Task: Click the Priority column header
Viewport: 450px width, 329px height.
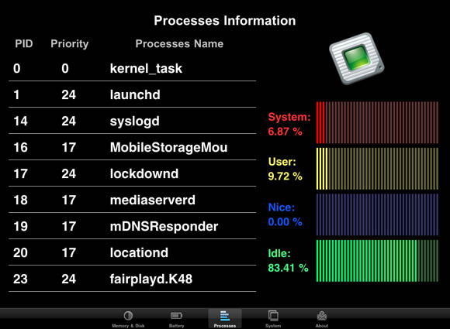Action: tap(70, 44)
